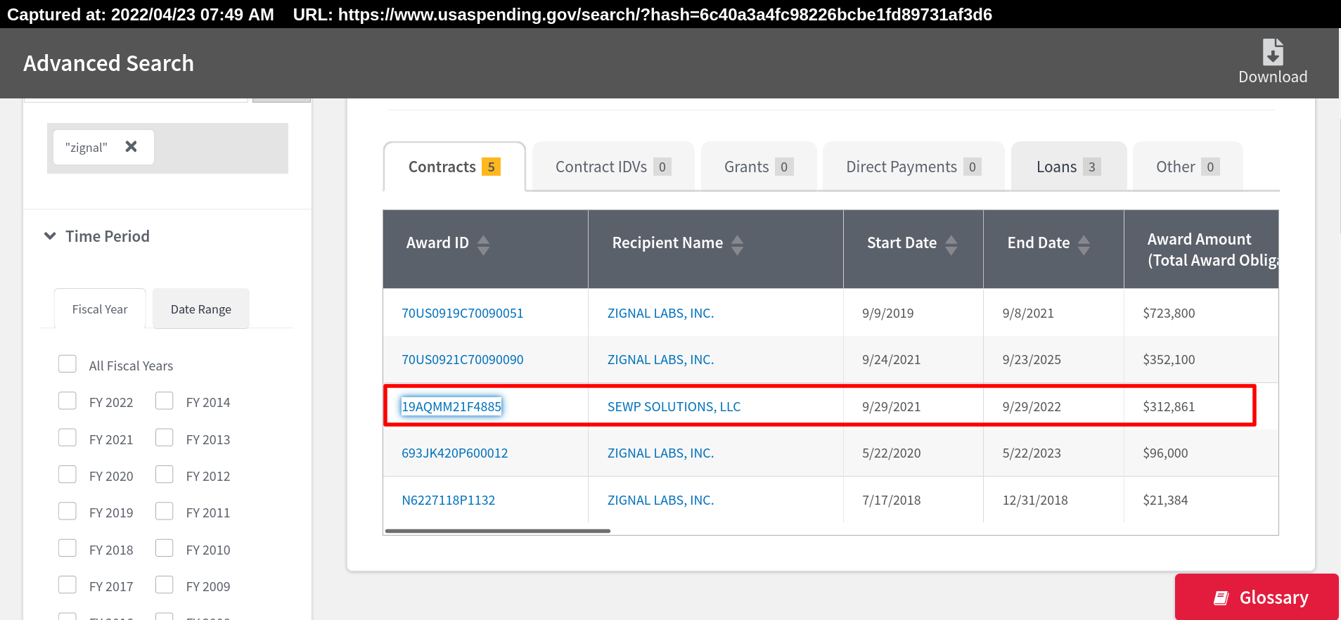
Task: Open the Other results tab
Action: pos(1188,167)
